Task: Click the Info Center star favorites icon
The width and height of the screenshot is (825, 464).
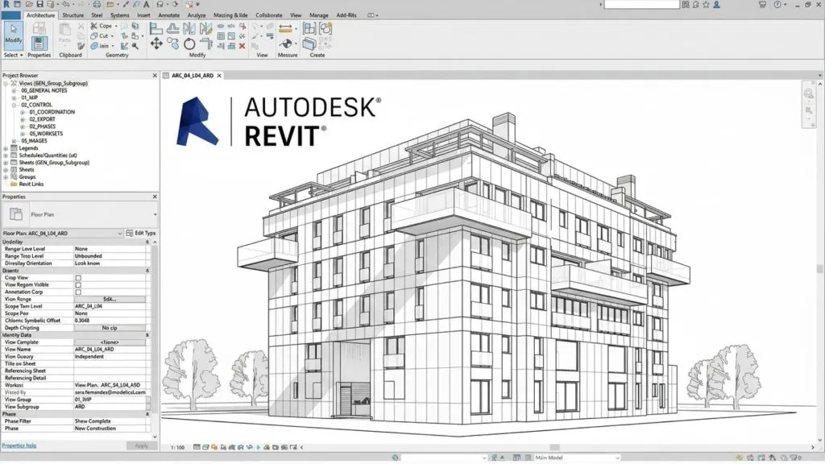Action: (706, 4)
